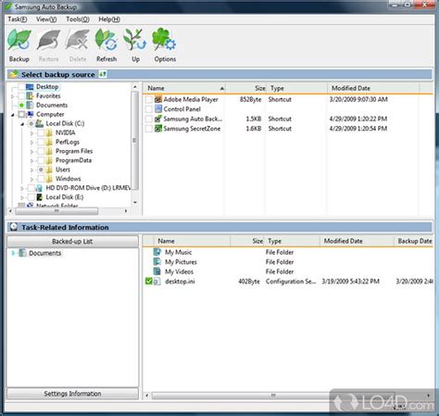
Task: Click the Settings Information button
Action: (x=72, y=394)
